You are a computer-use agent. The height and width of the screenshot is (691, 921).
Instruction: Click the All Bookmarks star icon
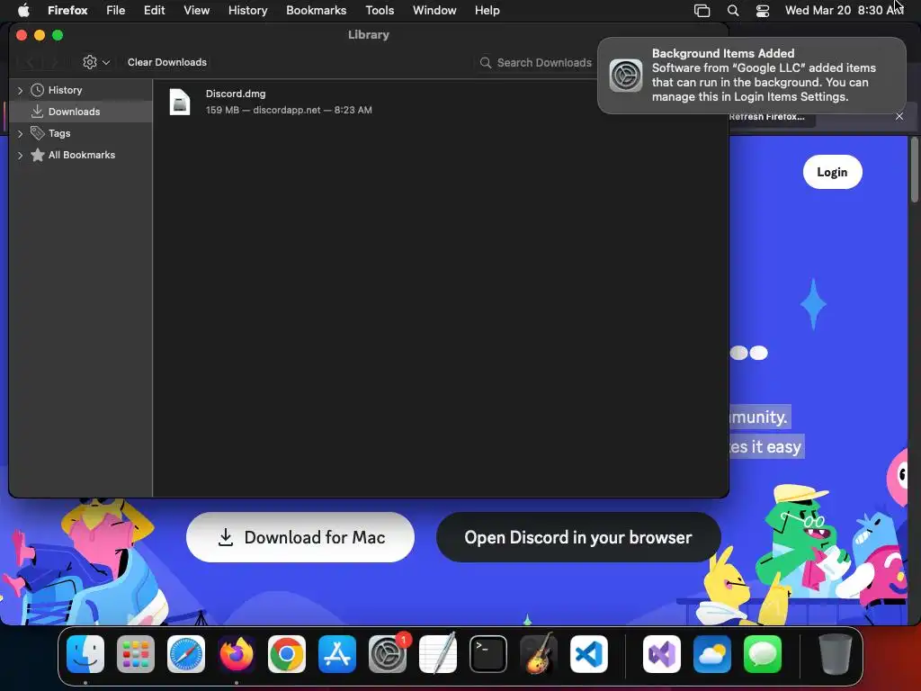tap(37, 155)
